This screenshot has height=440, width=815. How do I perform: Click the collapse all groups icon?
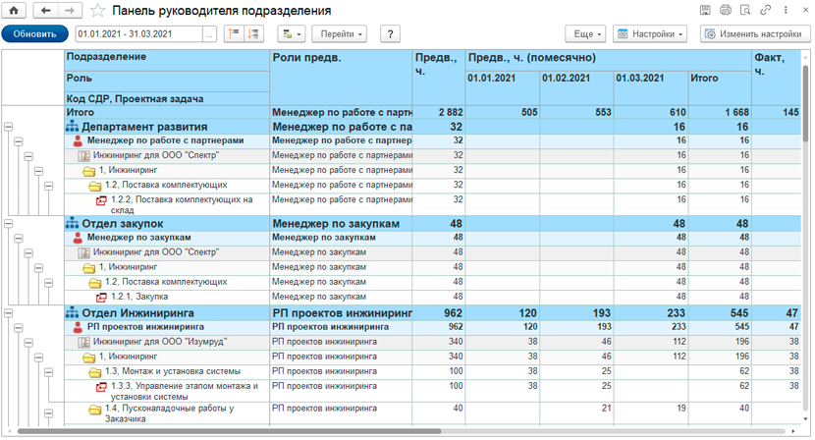click(x=234, y=33)
